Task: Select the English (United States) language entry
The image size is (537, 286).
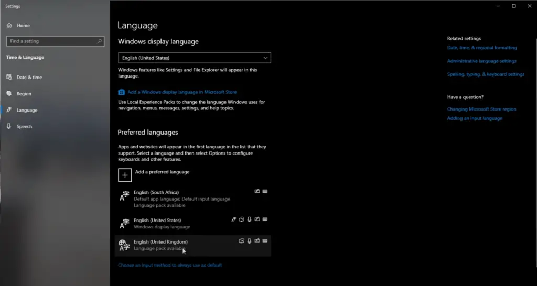Action: [193, 223]
